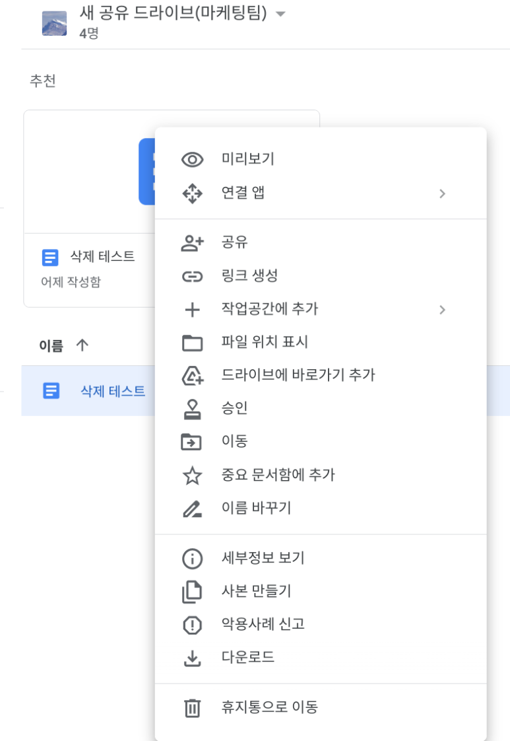This screenshot has width=510, height=741.
Task: Select 악용사례 신고
Action: (321, 625)
